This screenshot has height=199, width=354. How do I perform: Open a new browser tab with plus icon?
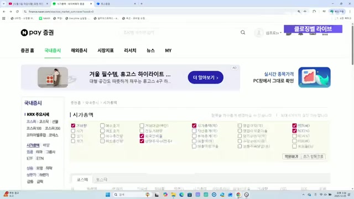coord(142,4)
